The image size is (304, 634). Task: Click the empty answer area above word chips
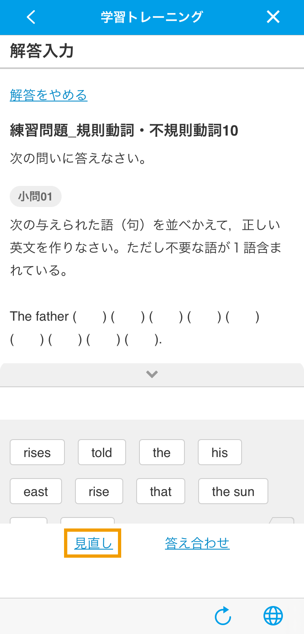tap(152, 403)
